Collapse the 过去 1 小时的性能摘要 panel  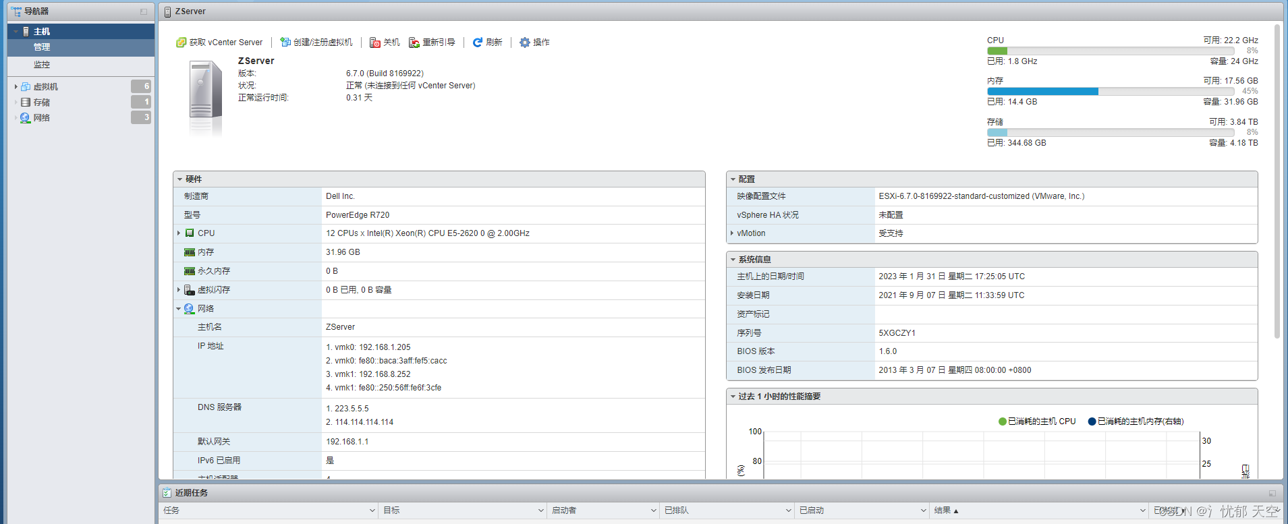click(733, 397)
